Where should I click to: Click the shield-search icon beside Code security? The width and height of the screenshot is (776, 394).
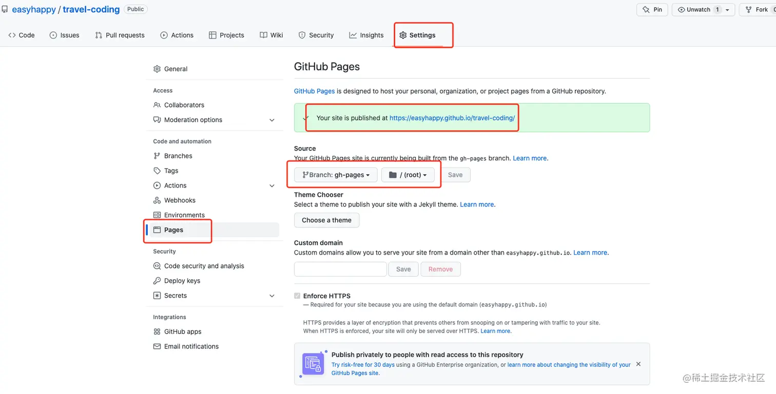pos(157,266)
